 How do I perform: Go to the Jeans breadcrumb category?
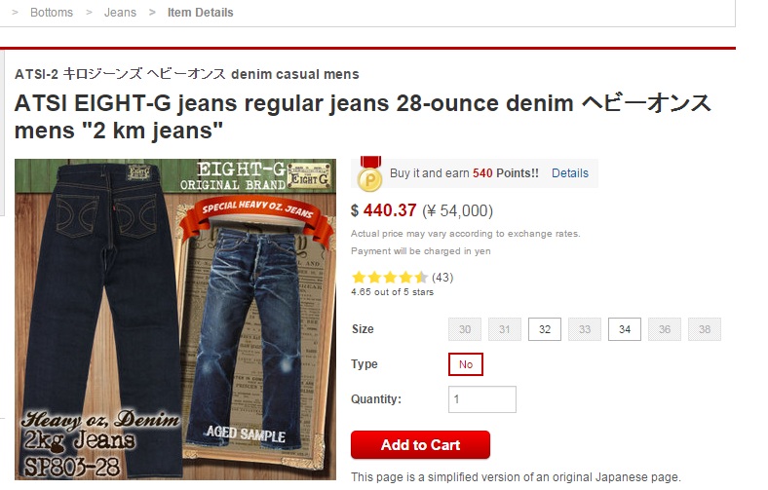point(120,13)
